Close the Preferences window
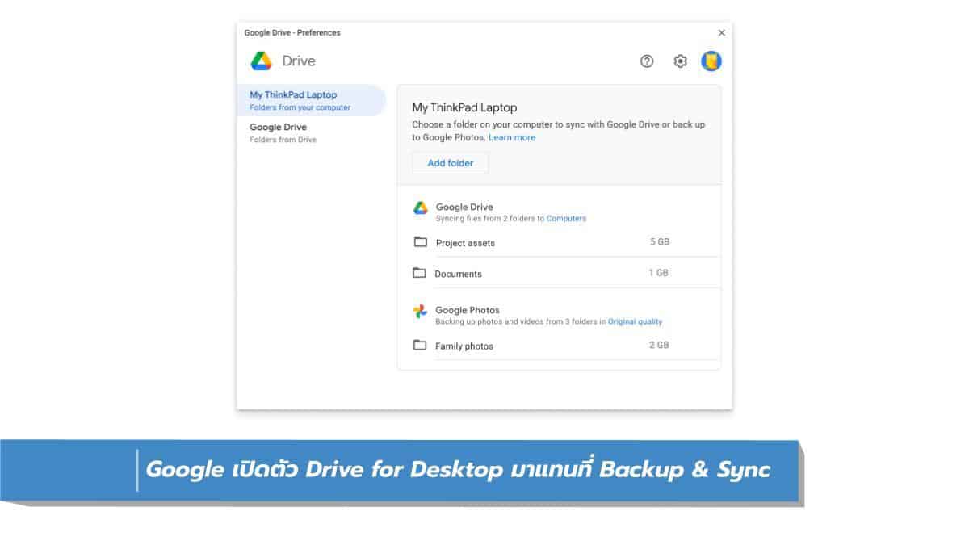 (x=721, y=33)
